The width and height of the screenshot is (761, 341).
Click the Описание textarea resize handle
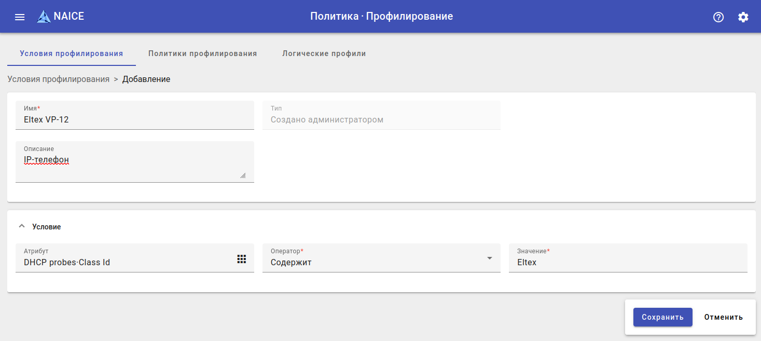click(x=243, y=175)
